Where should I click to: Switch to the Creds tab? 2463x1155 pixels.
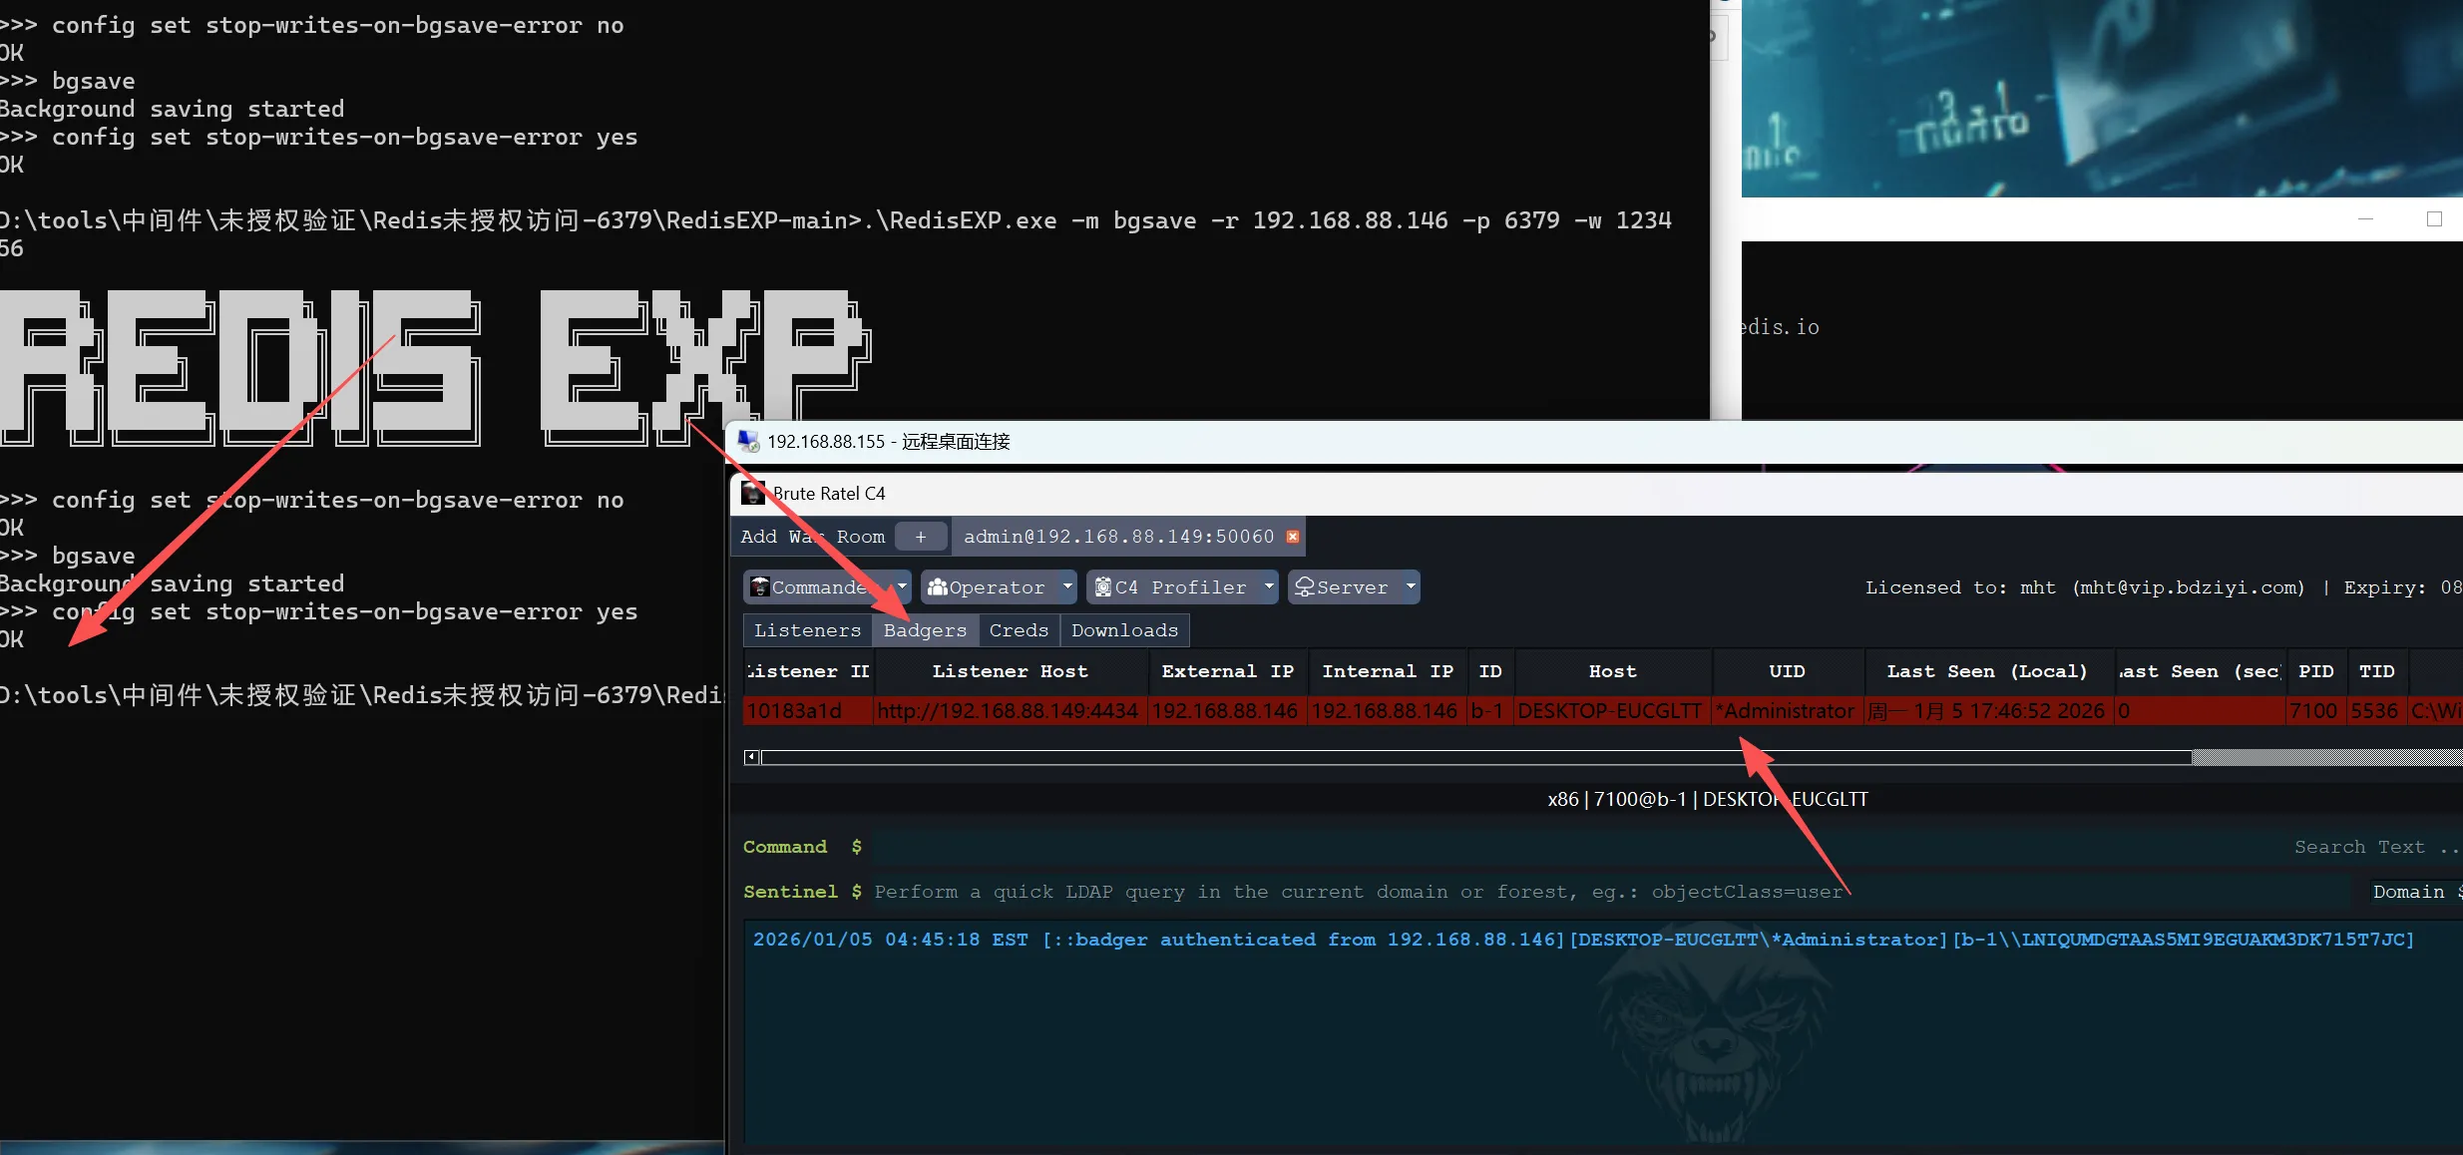1019,630
